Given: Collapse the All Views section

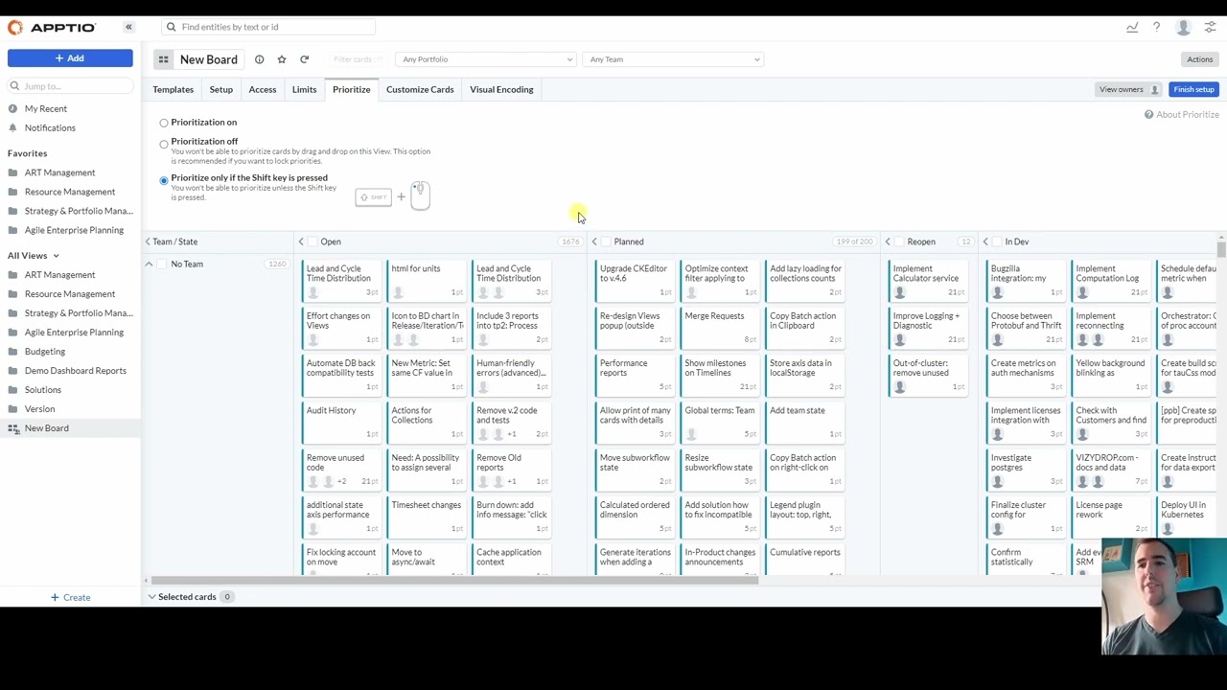Looking at the screenshot, I should coord(56,256).
